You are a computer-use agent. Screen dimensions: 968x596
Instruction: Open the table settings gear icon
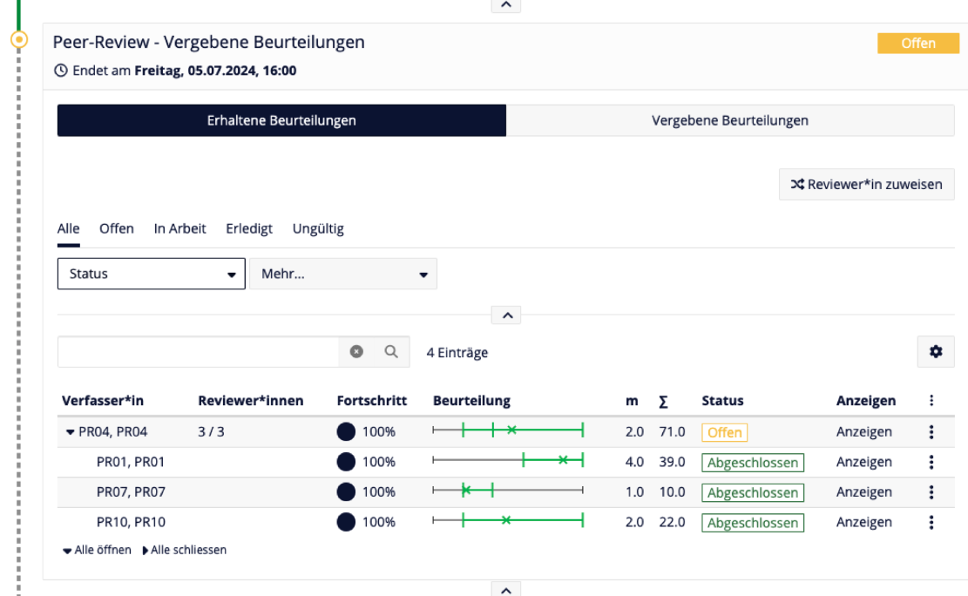935,351
